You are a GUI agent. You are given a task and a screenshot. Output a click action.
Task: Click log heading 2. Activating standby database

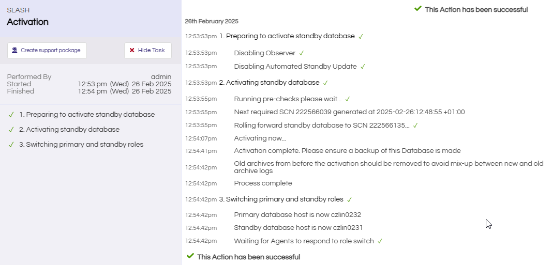270,83
